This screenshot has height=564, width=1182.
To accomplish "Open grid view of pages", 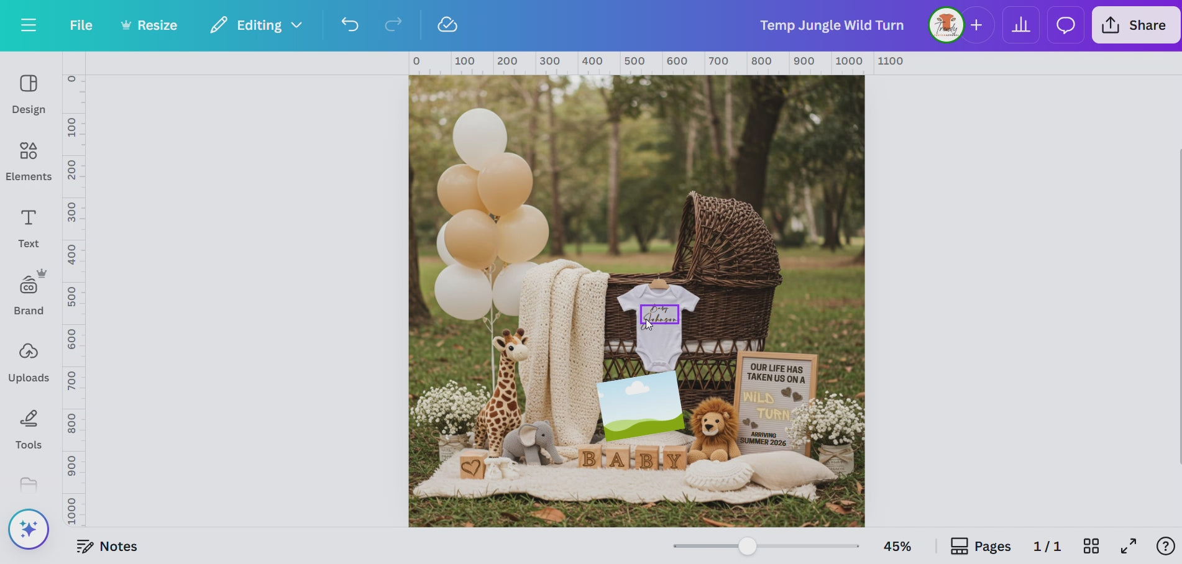I will [1091, 547].
